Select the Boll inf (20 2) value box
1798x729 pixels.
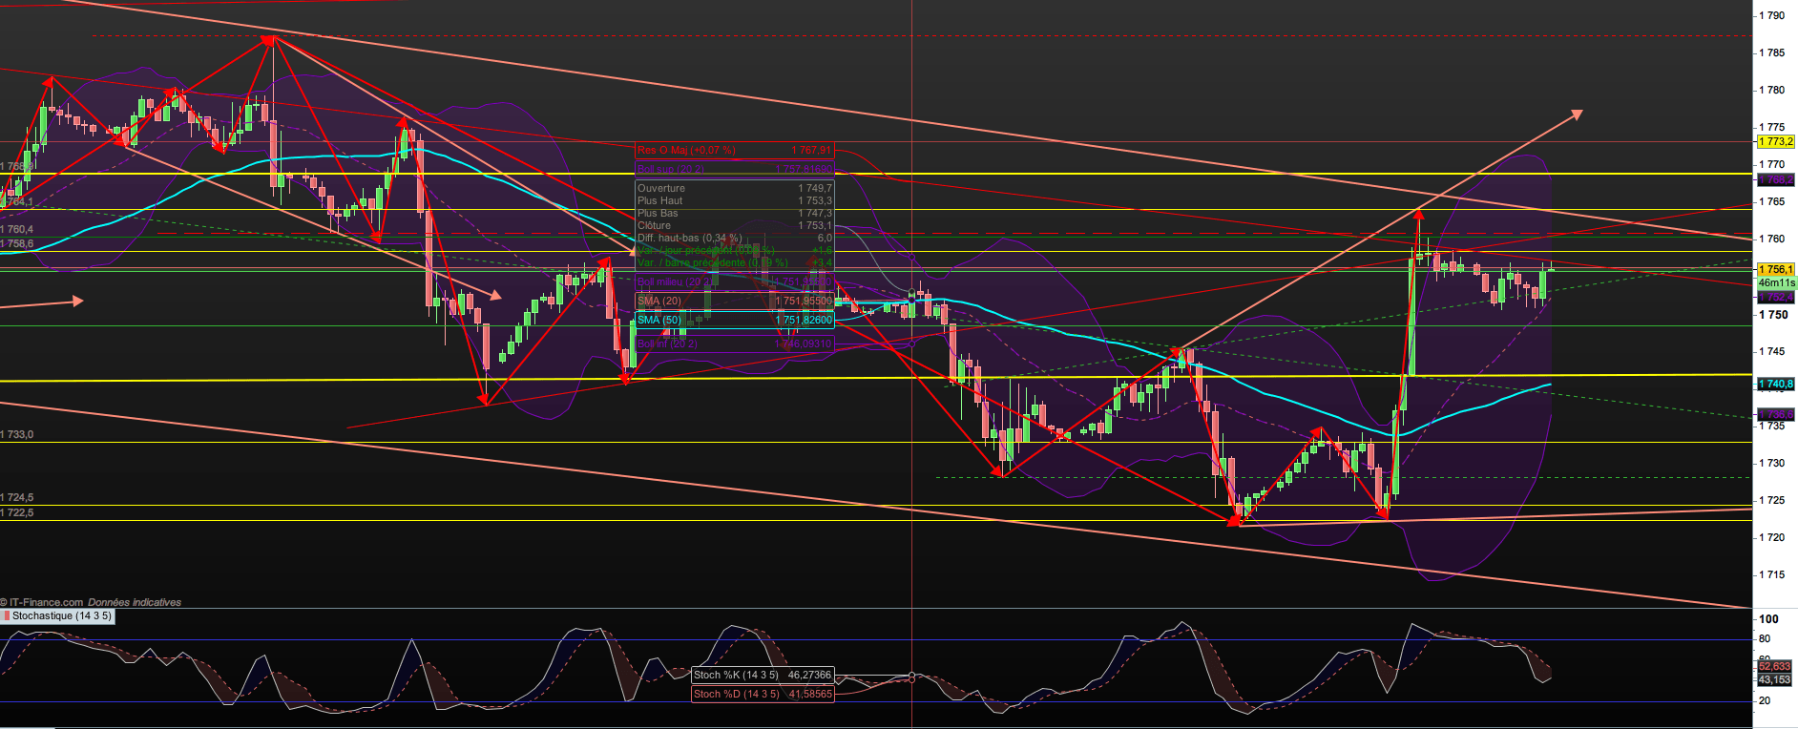(735, 344)
